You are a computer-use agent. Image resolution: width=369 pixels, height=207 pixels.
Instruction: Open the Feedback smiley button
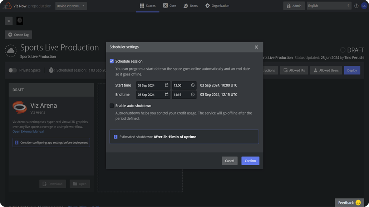[x=349, y=202]
